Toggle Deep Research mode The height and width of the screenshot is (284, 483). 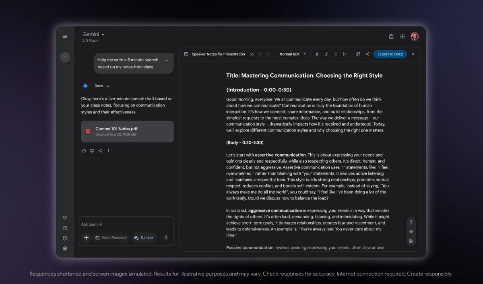click(x=111, y=238)
